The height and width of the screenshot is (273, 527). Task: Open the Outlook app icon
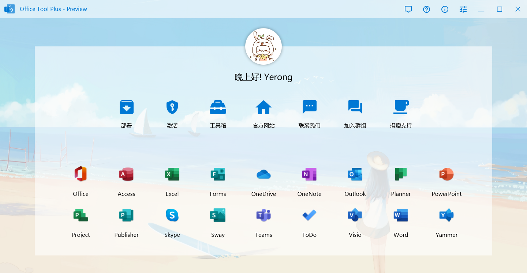click(x=355, y=175)
